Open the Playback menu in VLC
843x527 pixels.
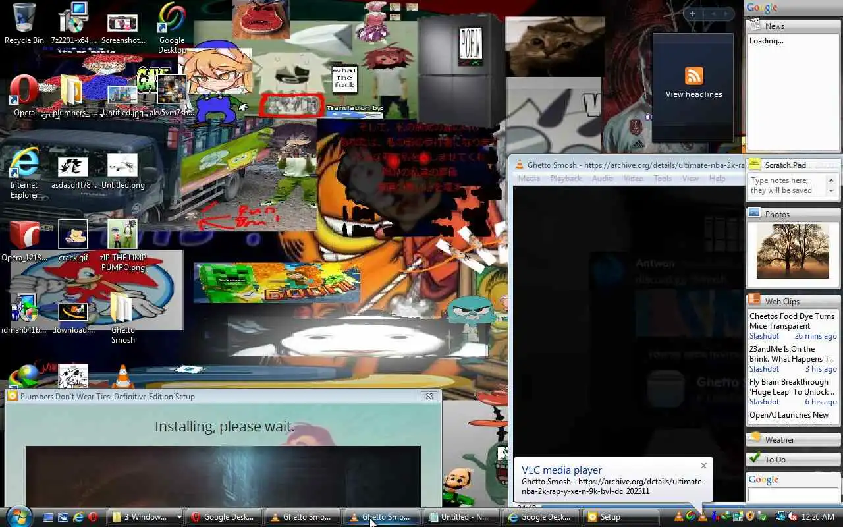pos(566,179)
